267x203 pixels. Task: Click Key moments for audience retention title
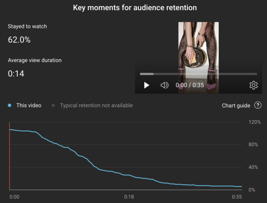coord(133,8)
